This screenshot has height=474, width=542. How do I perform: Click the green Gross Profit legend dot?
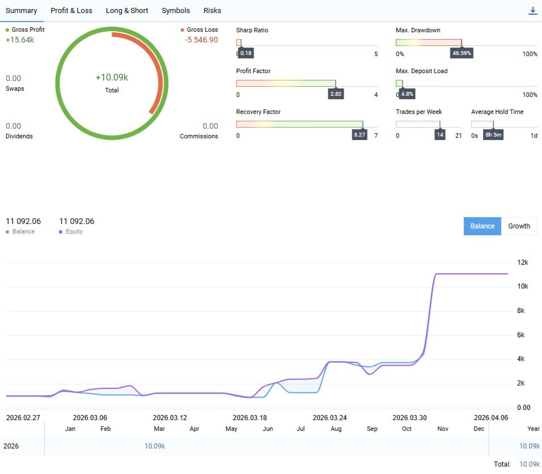[7, 30]
